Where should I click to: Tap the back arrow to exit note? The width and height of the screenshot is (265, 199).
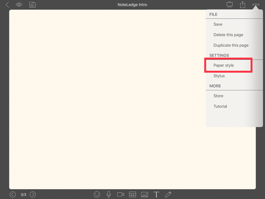tap(7, 5)
